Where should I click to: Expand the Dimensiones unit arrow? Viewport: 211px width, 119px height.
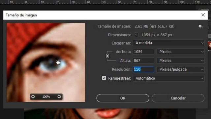pyautogui.click(x=136, y=35)
